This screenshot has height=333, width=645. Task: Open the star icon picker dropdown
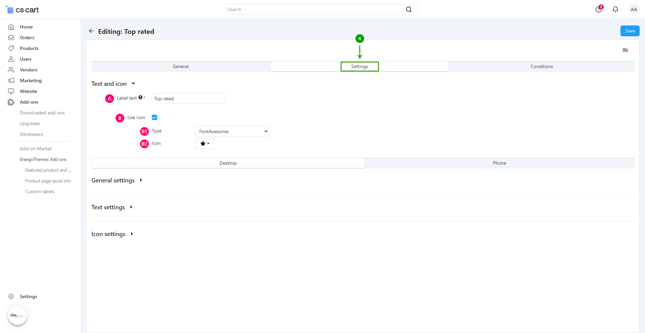(205, 144)
